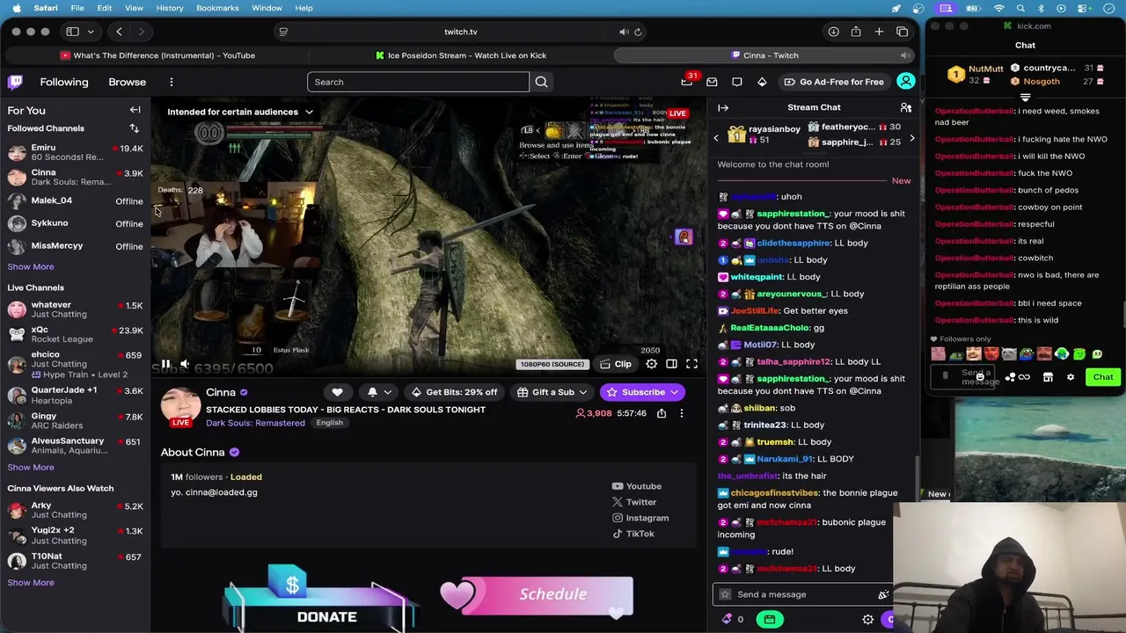Expand Show More under Live Channels
Screen dimensions: 1126x633
[31, 467]
